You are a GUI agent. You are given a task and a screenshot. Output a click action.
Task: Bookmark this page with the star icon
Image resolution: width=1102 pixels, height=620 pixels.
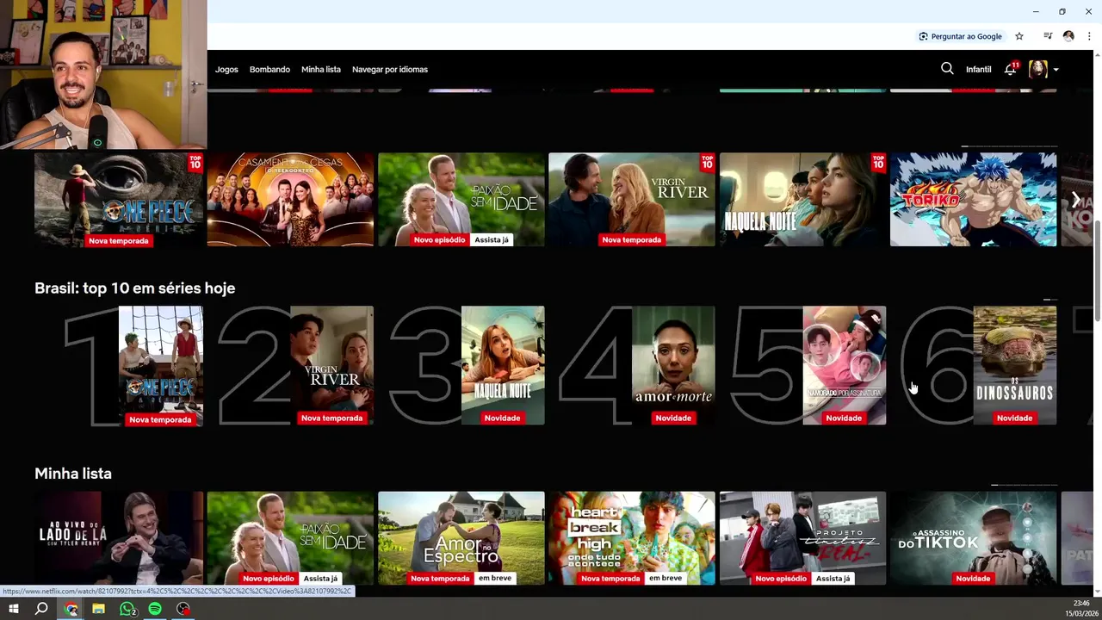(1019, 36)
